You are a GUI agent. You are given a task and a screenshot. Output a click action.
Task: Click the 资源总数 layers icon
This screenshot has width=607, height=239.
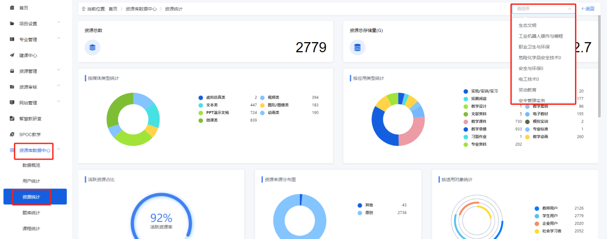pyautogui.click(x=92, y=47)
